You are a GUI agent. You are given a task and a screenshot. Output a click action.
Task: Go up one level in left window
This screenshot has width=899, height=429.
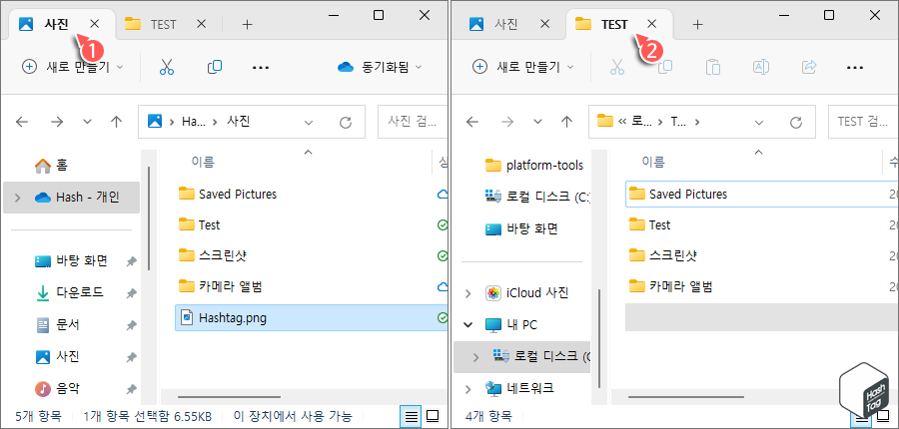point(117,122)
